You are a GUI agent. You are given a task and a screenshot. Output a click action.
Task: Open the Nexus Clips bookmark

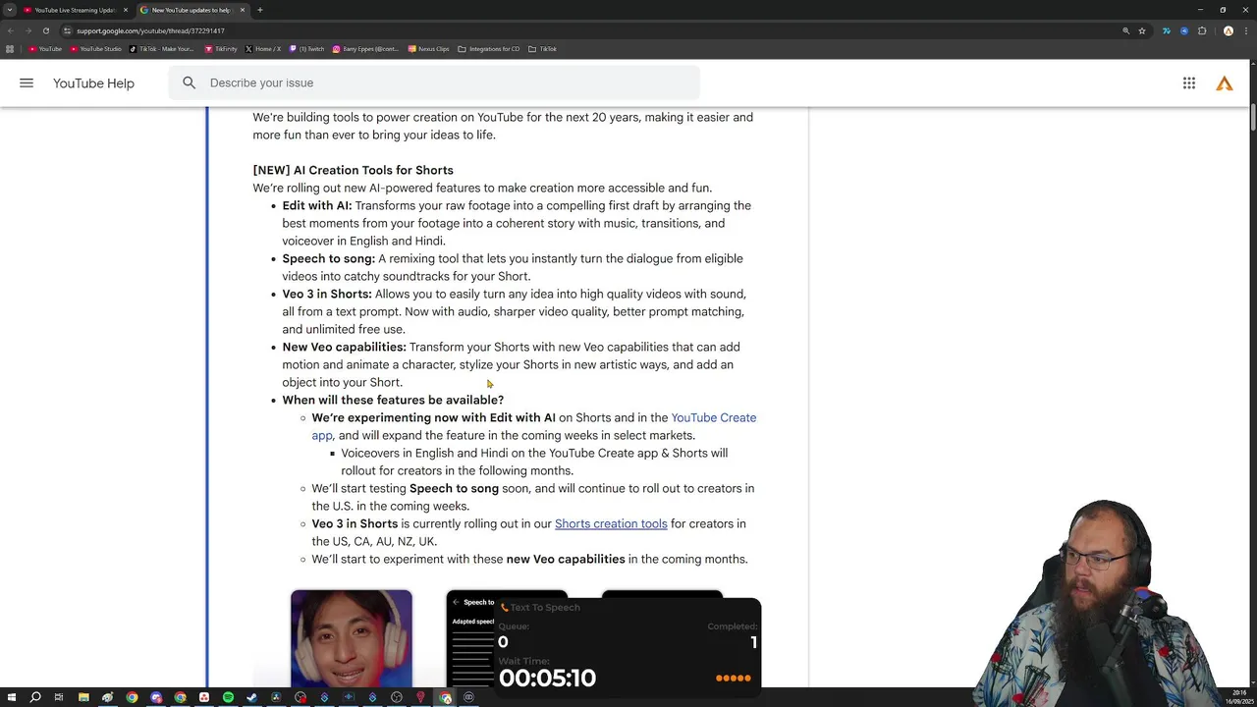coord(429,49)
